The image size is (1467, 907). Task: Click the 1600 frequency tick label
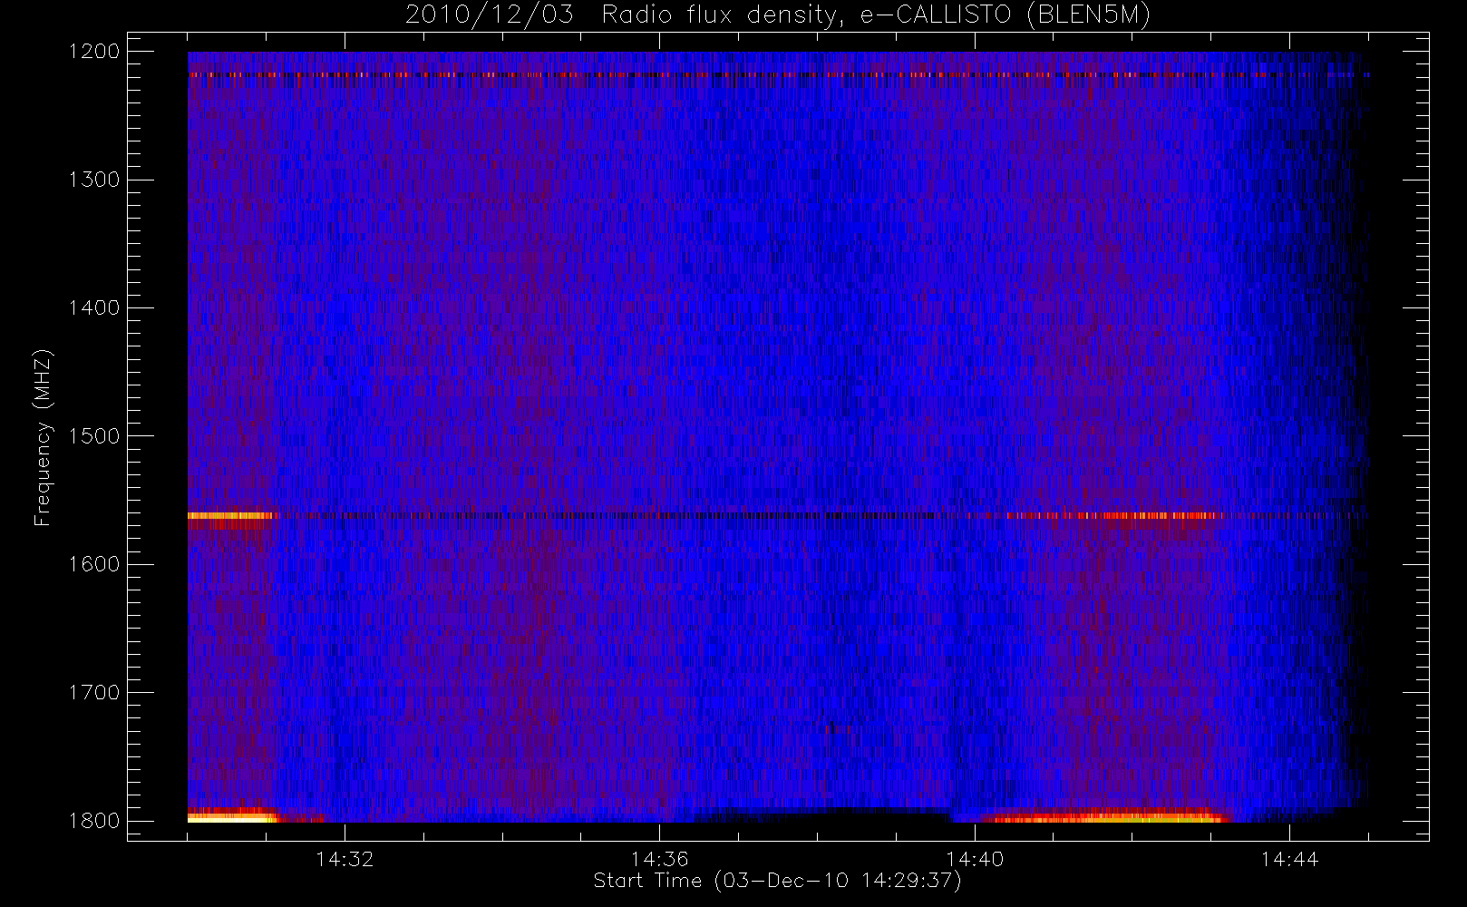pyautogui.click(x=94, y=564)
